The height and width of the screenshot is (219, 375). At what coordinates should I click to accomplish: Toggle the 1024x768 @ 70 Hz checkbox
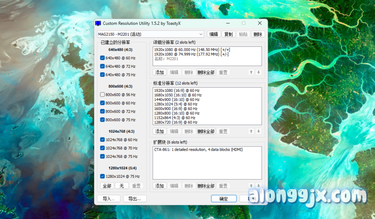coord(103,148)
